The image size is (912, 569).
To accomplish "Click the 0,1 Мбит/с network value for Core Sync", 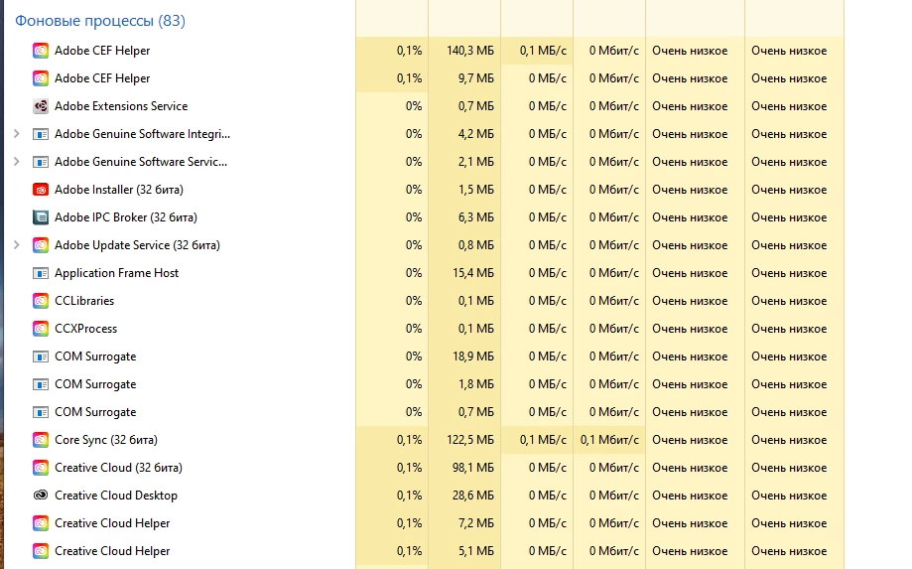I will point(609,440).
